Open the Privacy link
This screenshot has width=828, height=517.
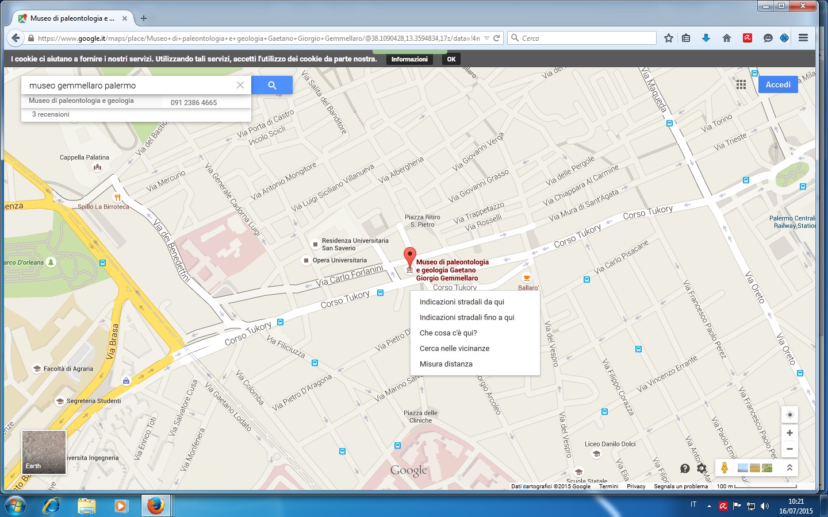point(636,486)
